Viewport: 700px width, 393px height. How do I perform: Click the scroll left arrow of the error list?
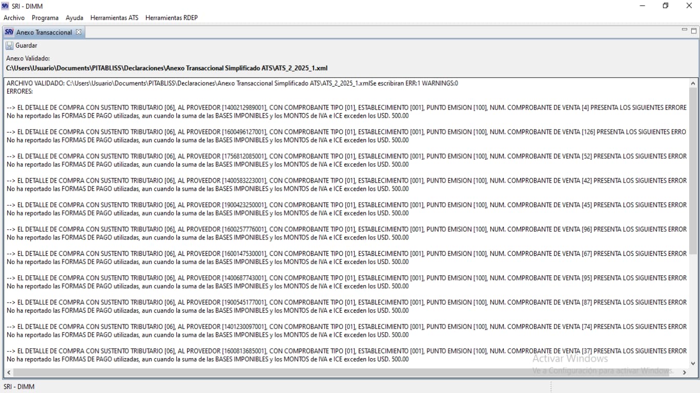pos(9,373)
